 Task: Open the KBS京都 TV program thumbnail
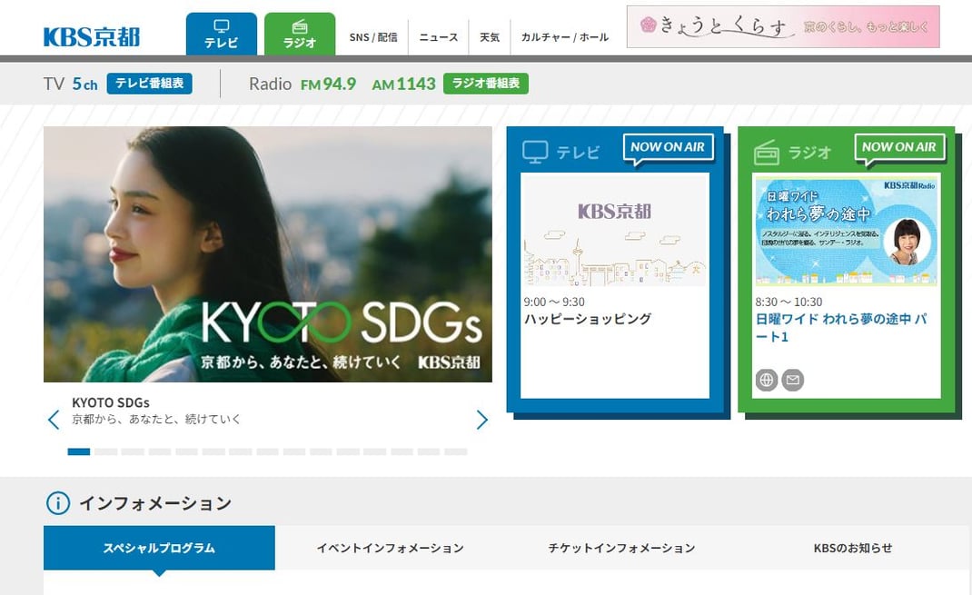(x=615, y=230)
